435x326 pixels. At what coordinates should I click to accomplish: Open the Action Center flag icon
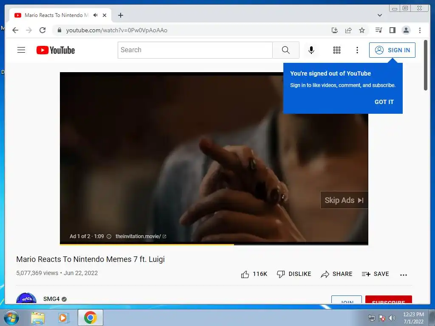coord(382,318)
